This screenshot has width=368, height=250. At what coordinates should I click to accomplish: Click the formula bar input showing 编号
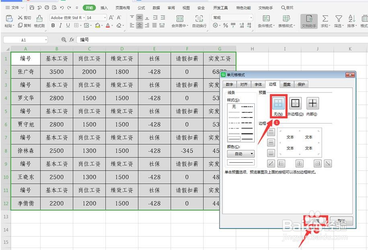point(222,40)
